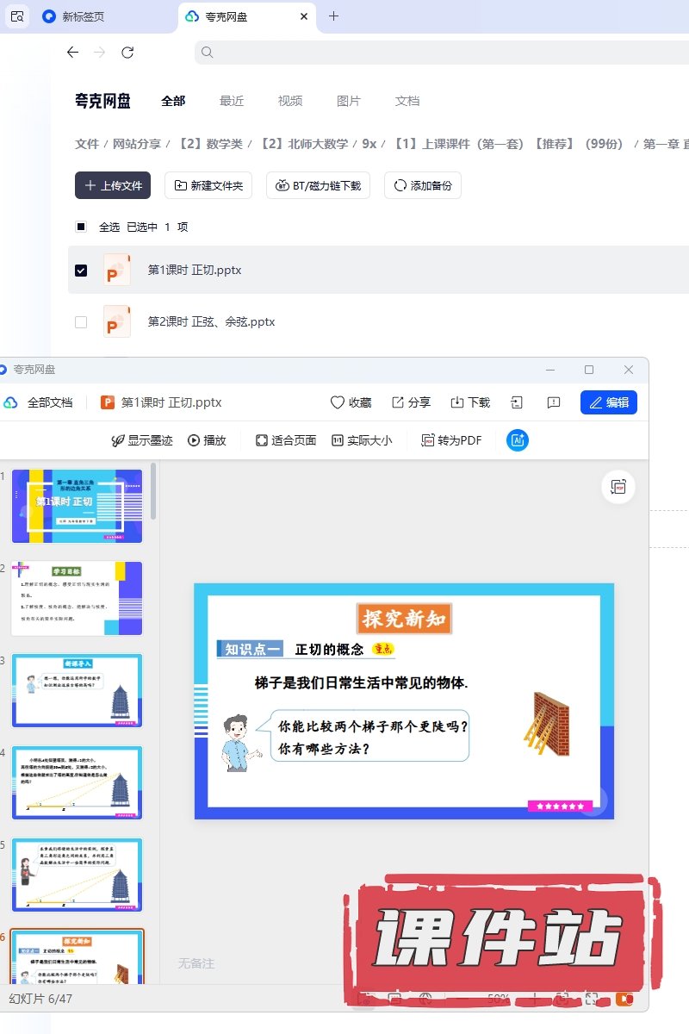Open the feedback message icon

pyautogui.click(x=554, y=402)
